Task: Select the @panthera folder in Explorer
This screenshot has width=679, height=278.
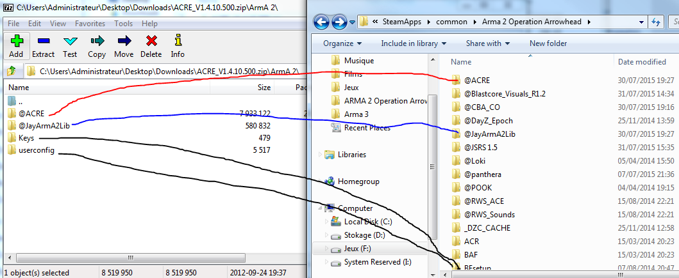Action: [x=476, y=174]
